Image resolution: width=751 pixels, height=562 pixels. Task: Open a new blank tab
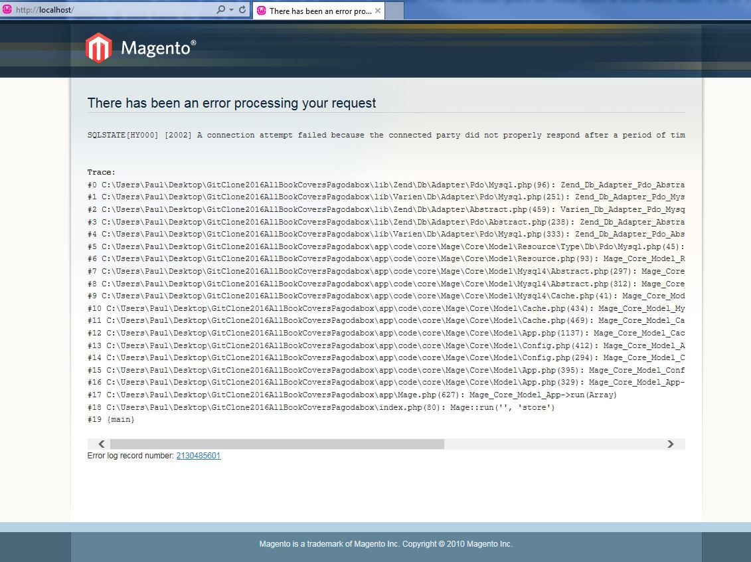click(x=394, y=11)
